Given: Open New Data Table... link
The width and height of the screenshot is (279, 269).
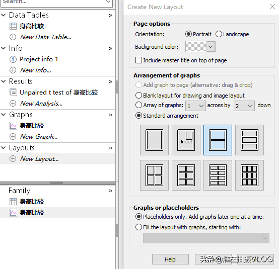Looking at the screenshot, I should 45,37.
